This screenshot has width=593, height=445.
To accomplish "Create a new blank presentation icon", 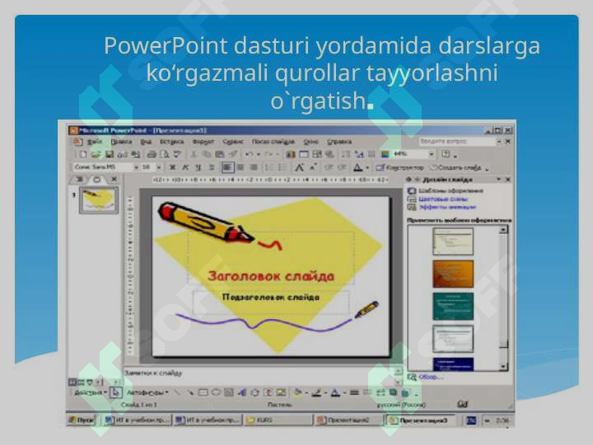I will coord(83,154).
